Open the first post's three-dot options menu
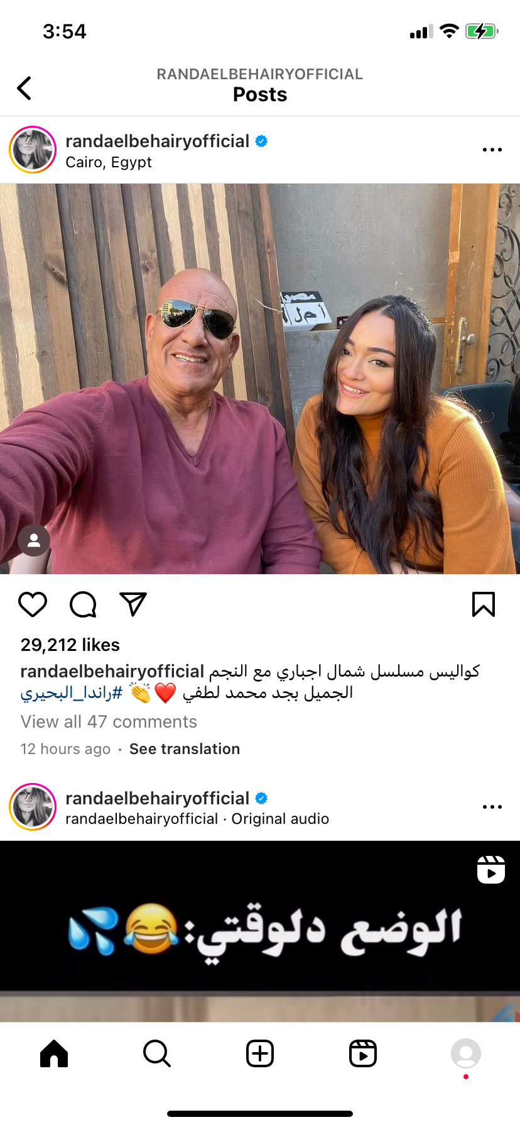 [x=492, y=150]
